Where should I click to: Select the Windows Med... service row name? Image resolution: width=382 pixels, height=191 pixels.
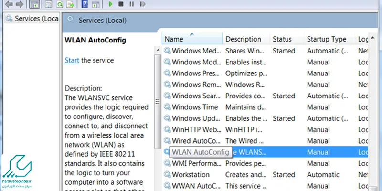click(196, 51)
